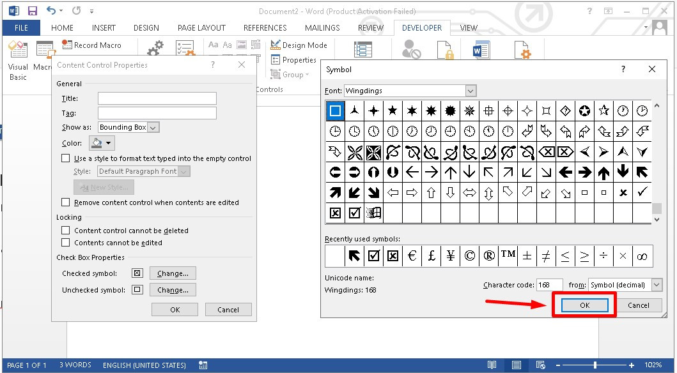The width and height of the screenshot is (677, 373).
Task: Enable Content control cannot be deleted
Action: 65,231
